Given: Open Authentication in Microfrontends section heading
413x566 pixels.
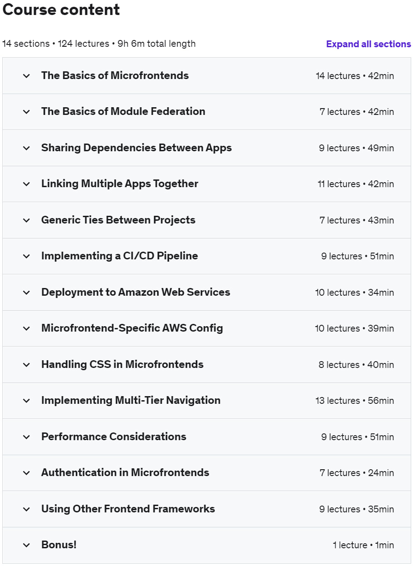Looking at the screenshot, I should click(125, 472).
